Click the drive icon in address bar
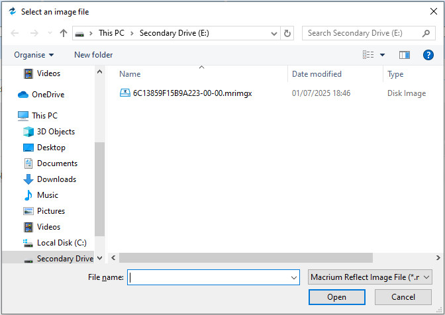 pyautogui.click(x=79, y=34)
